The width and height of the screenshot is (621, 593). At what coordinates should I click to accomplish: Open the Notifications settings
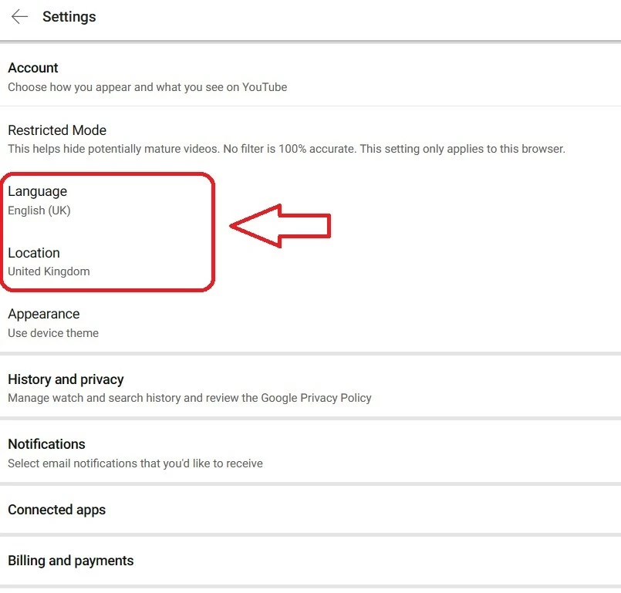coord(310,453)
